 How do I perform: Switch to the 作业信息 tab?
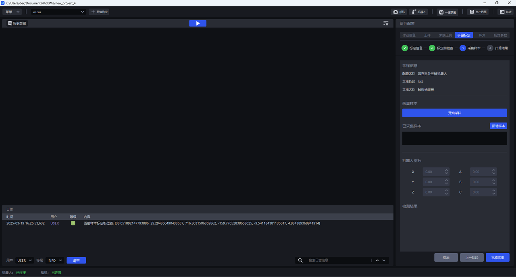[x=409, y=35]
